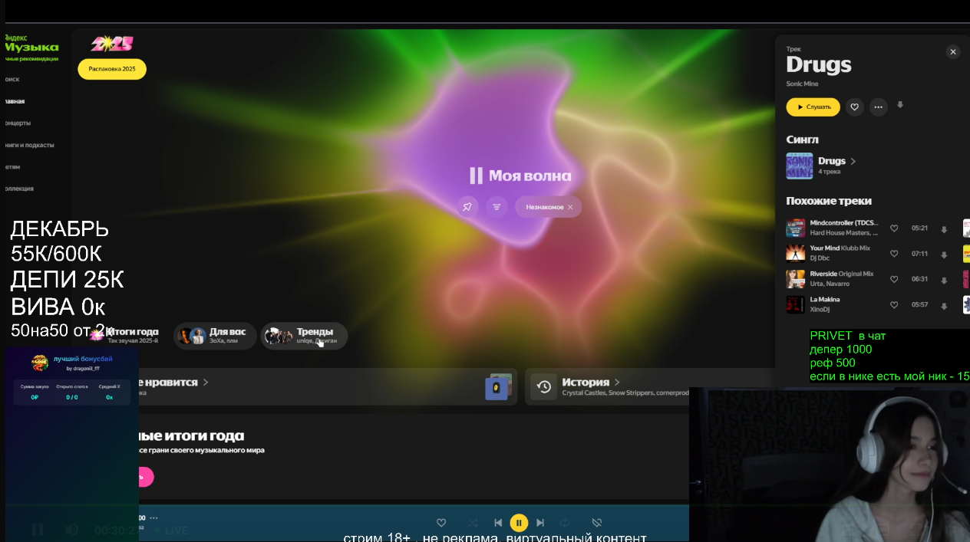Expand the Drugs single with chevron

(x=853, y=161)
